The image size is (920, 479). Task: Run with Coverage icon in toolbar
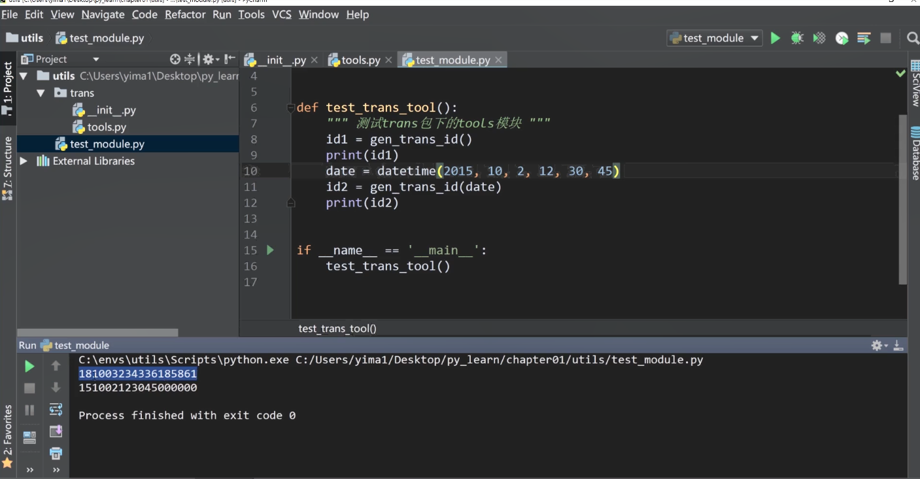click(x=819, y=39)
